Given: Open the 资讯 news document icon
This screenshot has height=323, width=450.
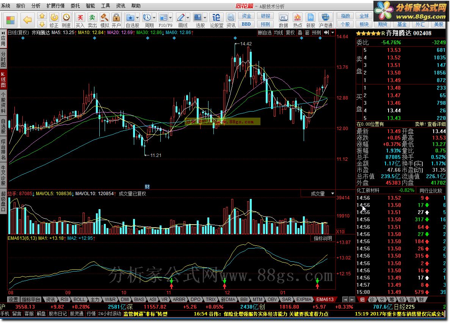Looking at the screenshot, I should [231, 20].
